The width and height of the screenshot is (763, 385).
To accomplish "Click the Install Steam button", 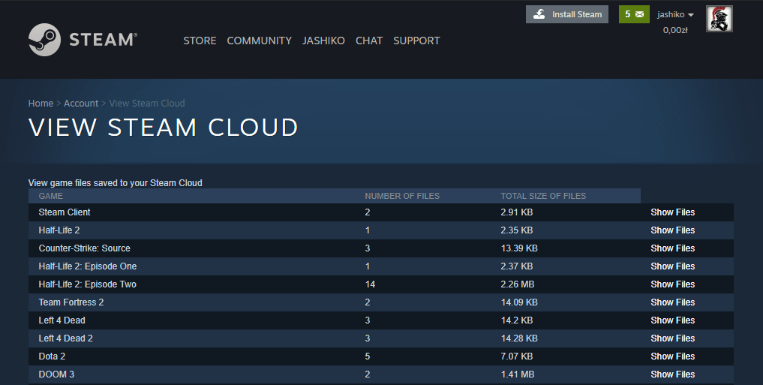I will [x=567, y=14].
